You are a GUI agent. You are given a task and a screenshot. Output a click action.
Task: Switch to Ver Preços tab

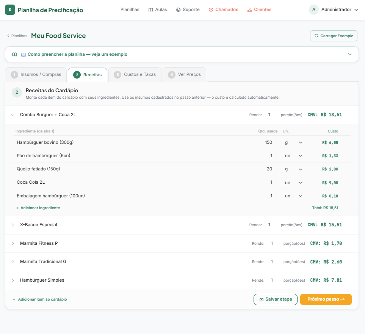(184, 75)
